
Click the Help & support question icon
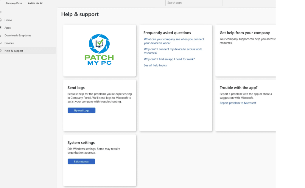[x=1, y=51]
